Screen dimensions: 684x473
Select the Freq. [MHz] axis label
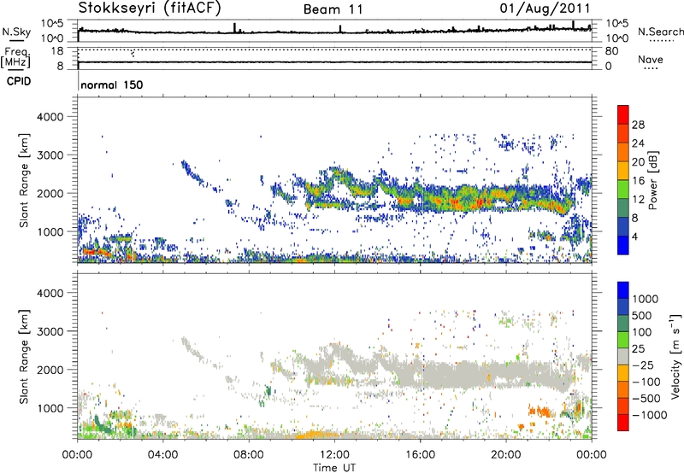[x=15, y=58]
